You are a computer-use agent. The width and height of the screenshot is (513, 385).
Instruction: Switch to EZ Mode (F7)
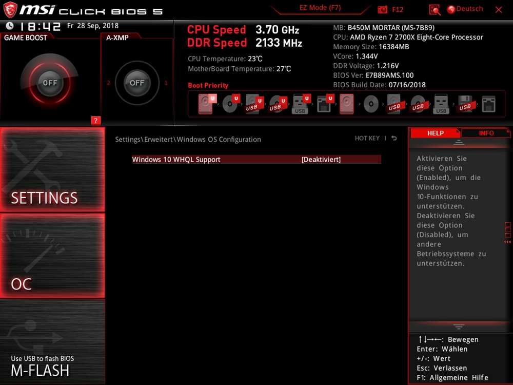(x=320, y=8)
